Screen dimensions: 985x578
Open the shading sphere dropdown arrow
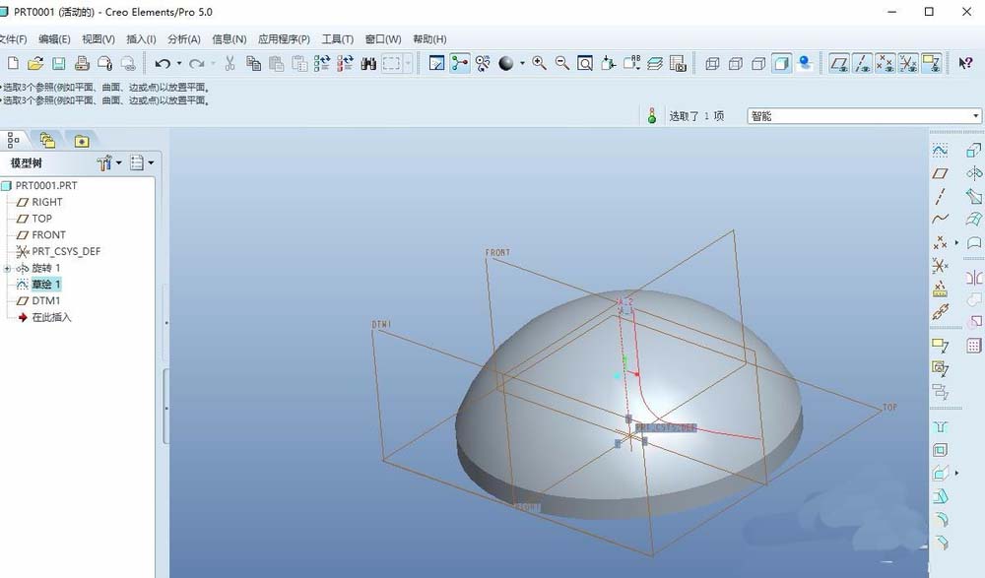point(522,63)
